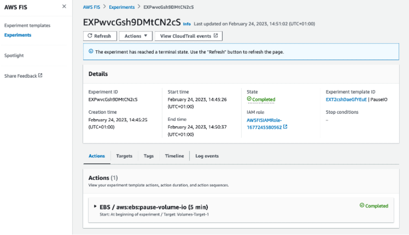Select Experiments in the sidebar
Screen dimensions: 409x235
[18, 35]
